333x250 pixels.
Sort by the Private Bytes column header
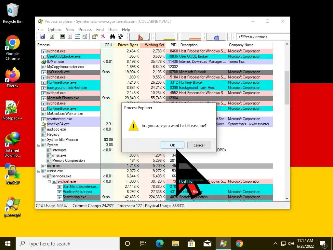point(127,45)
